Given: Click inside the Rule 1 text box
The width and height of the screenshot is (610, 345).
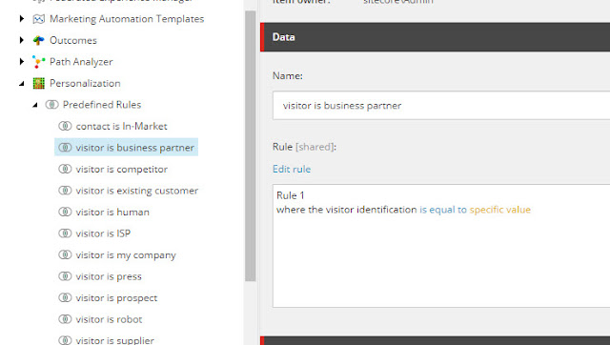Looking at the screenshot, I should coord(441,246).
